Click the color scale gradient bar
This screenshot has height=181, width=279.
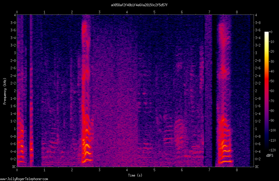click(266, 91)
